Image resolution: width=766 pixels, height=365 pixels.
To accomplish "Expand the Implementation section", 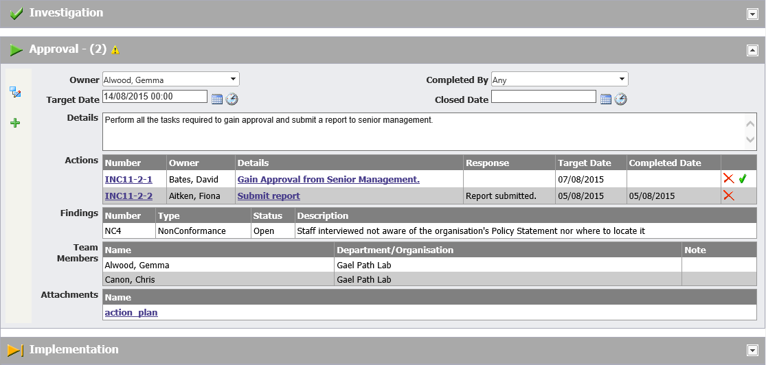I will coord(752,351).
